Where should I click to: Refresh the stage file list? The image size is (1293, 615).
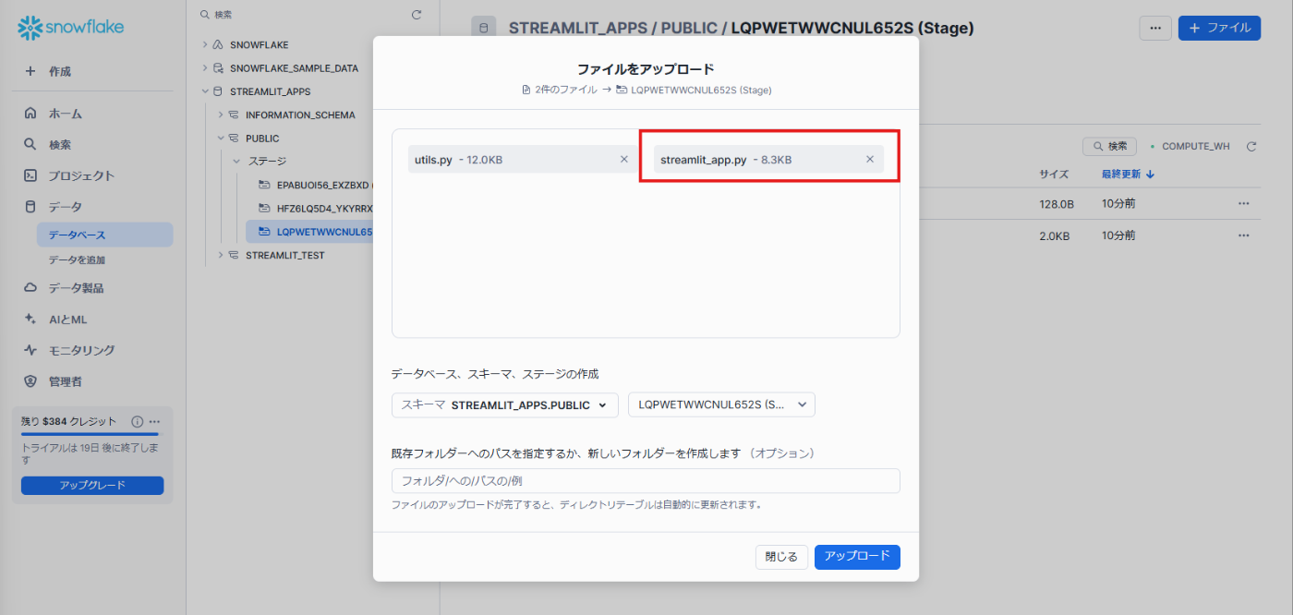click(x=1251, y=146)
